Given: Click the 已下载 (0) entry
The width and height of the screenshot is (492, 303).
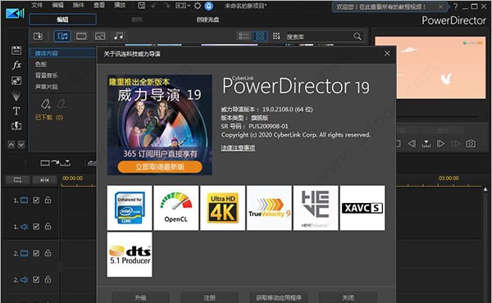Looking at the screenshot, I should click(x=49, y=117).
